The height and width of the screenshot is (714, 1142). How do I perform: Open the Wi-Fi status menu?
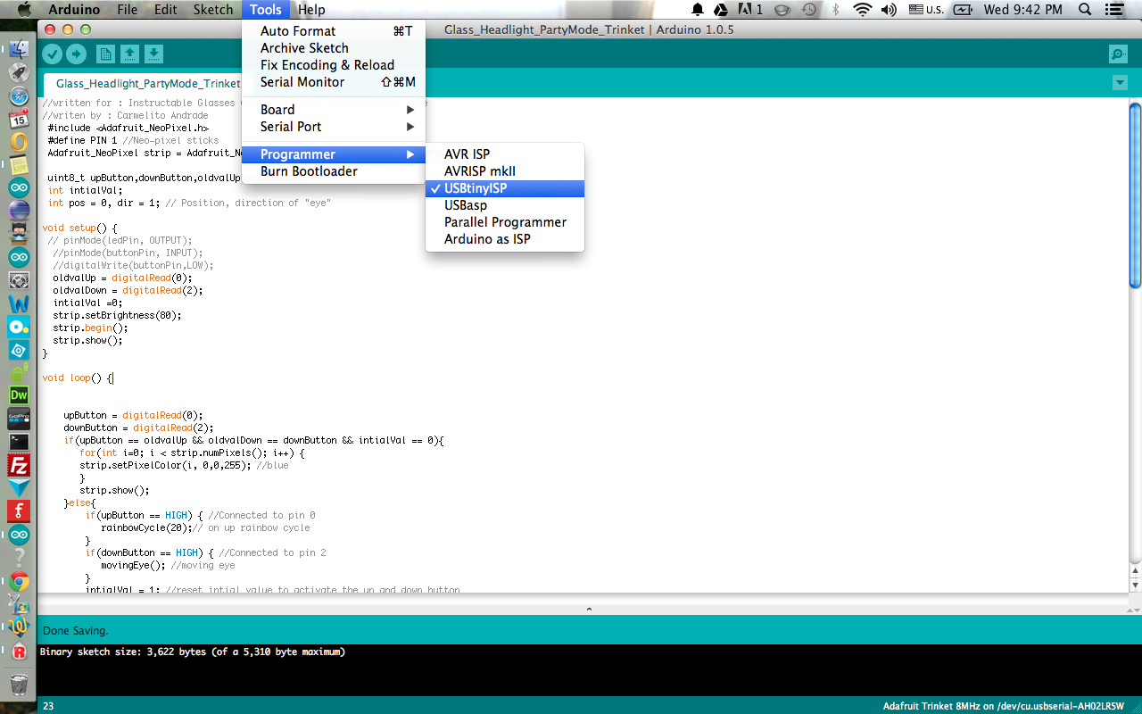click(861, 10)
